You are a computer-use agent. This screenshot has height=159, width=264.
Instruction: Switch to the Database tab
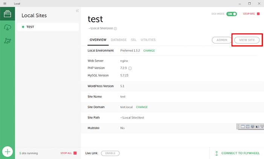coord(119,40)
